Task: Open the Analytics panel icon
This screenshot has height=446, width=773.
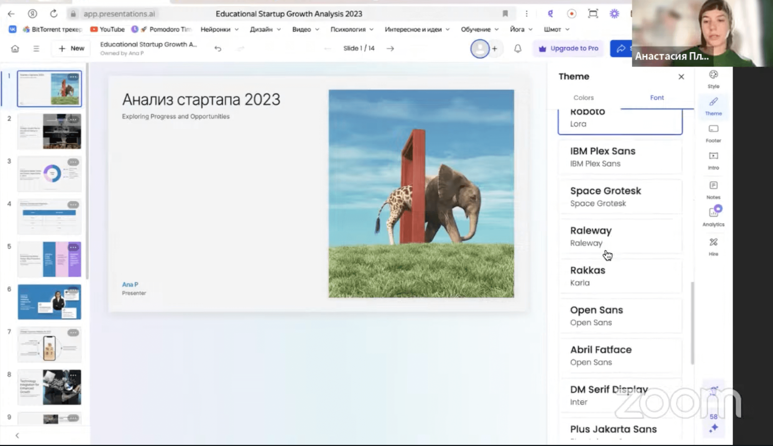Action: [x=713, y=216]
